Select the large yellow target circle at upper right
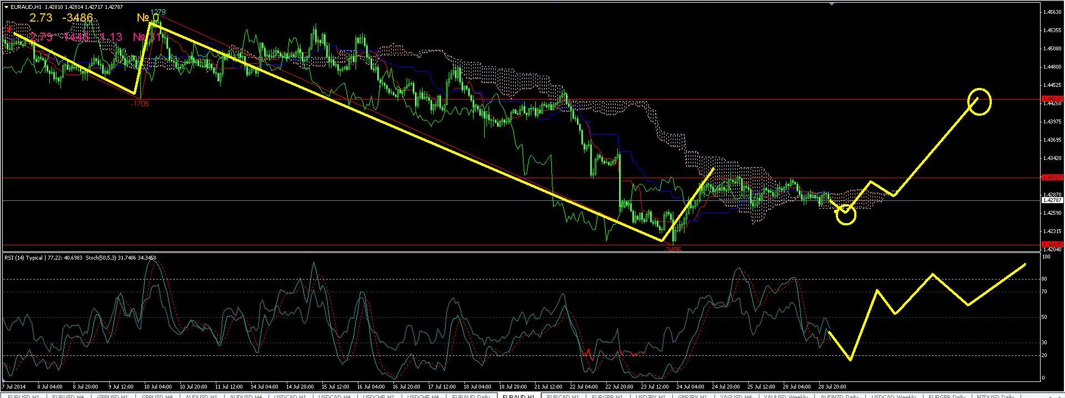This screenshot has height=398, width=1065. (979, 102)
